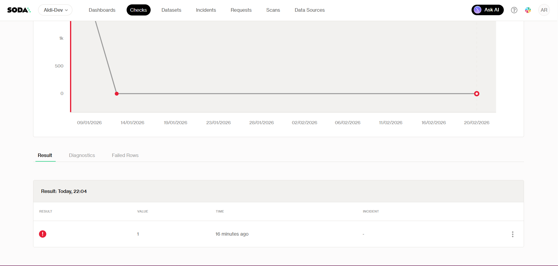Switch to the Diagnostics tab

(82, 155)
